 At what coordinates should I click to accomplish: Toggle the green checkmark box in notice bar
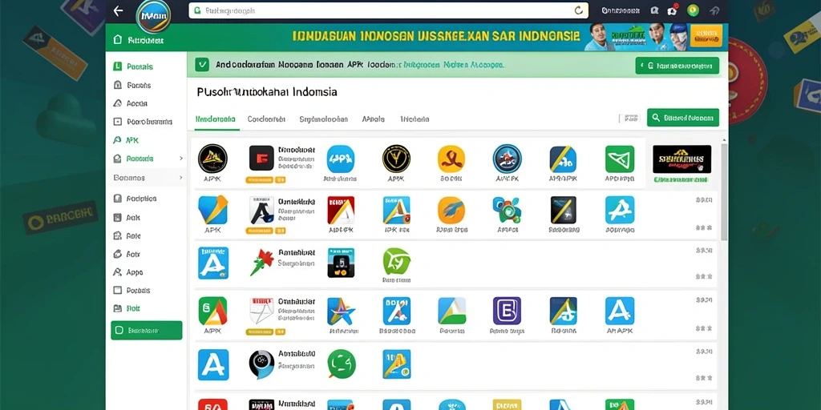pos(202,65)
